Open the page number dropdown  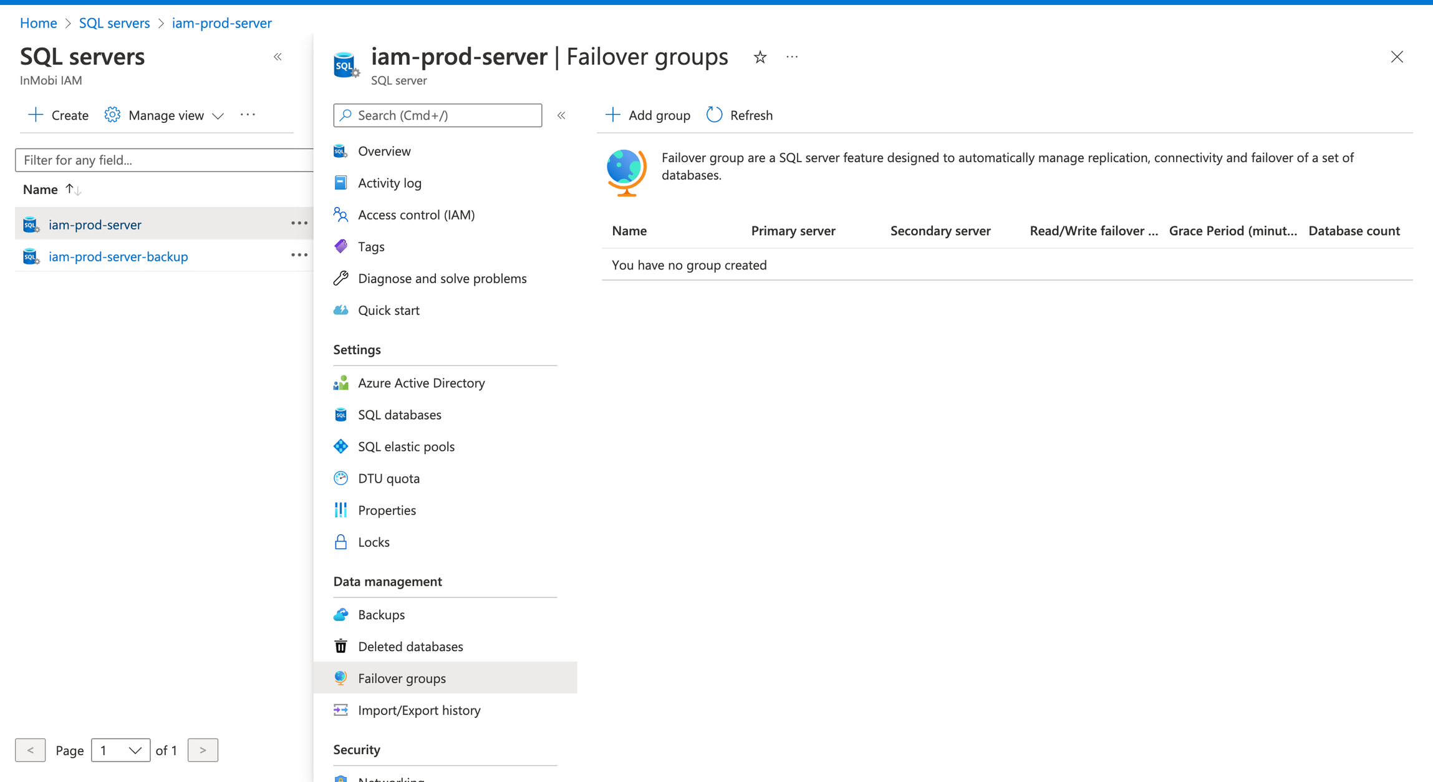(120, 750)
